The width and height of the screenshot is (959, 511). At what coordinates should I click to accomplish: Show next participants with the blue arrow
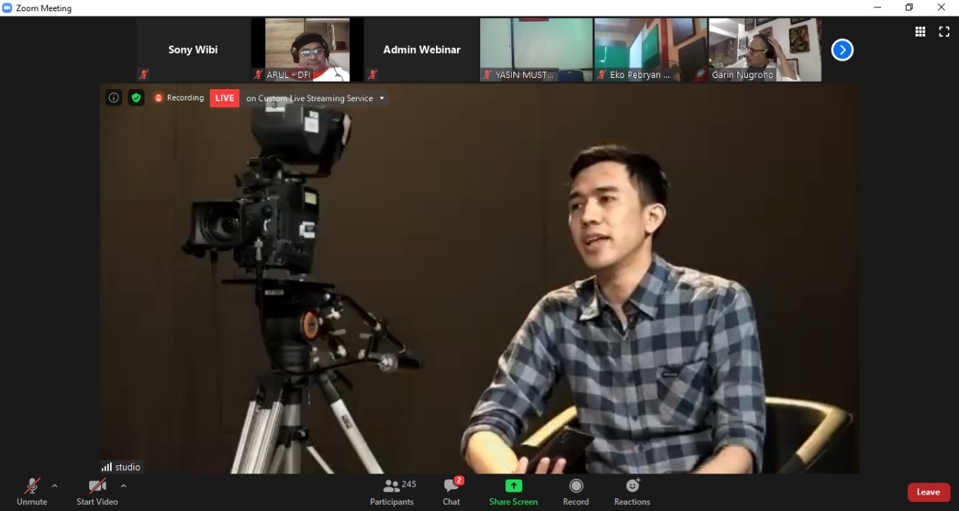coord(842,50)
